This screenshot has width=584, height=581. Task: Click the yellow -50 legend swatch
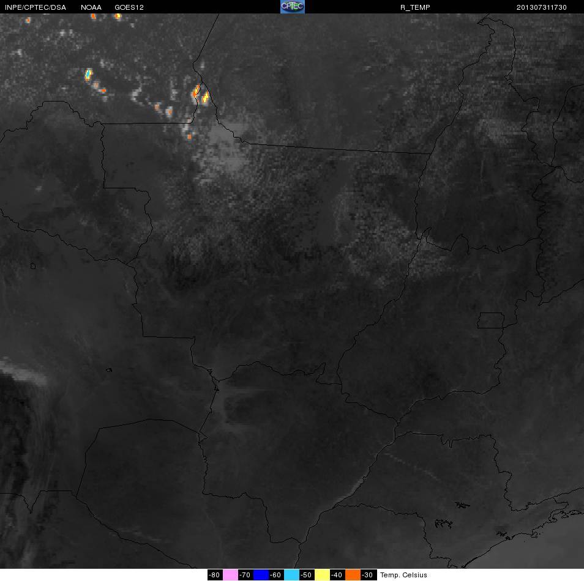(322, 575)
